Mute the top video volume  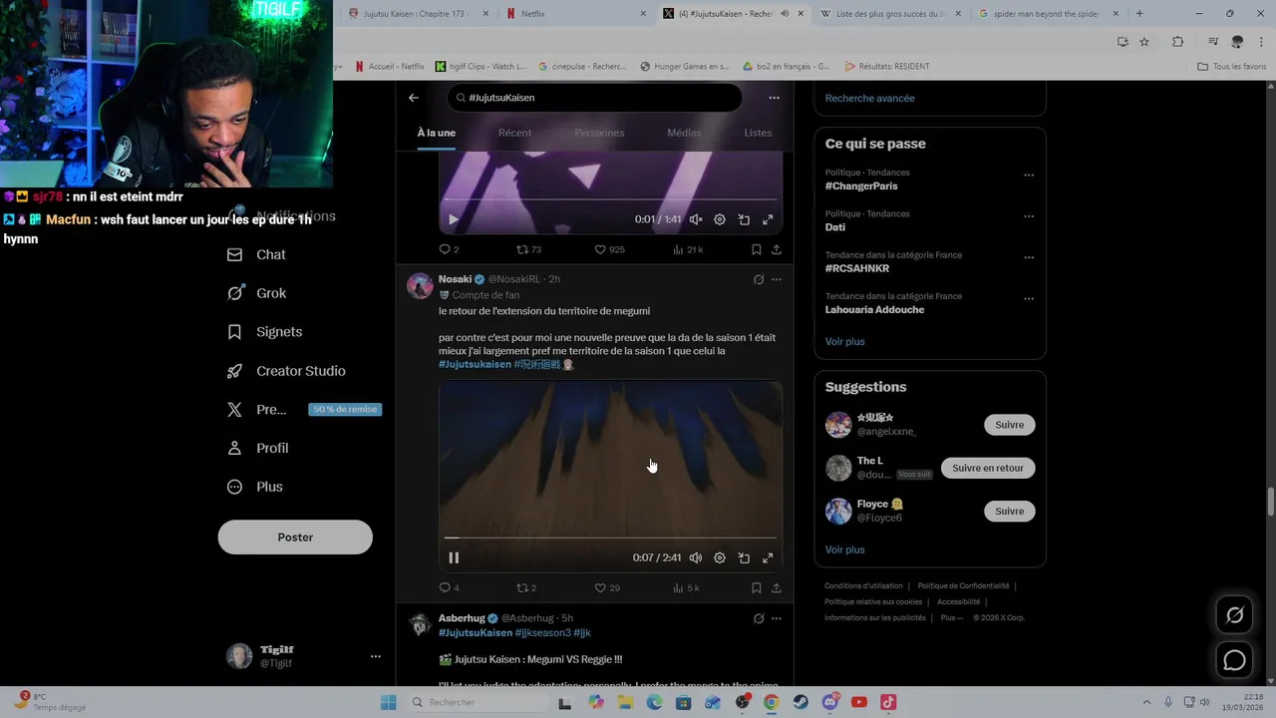point(696,219)
